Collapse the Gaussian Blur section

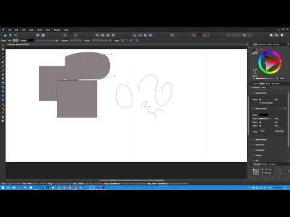252,93
